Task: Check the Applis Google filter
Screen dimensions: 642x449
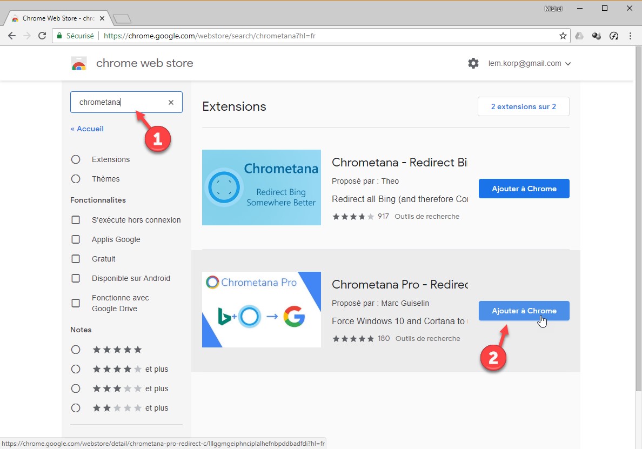Action: coord(76,239)
